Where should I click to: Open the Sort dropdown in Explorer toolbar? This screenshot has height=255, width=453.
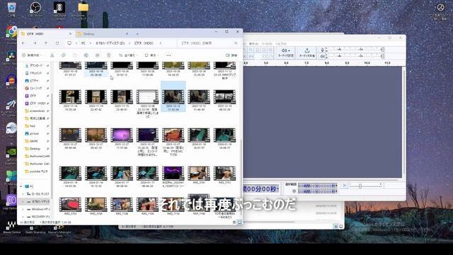click(x=129, y=55)
